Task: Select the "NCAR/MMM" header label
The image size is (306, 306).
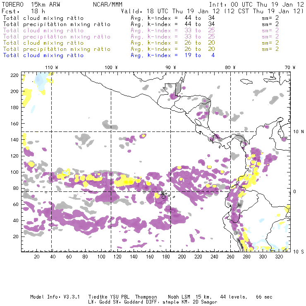Action: [x=108, y=5]
